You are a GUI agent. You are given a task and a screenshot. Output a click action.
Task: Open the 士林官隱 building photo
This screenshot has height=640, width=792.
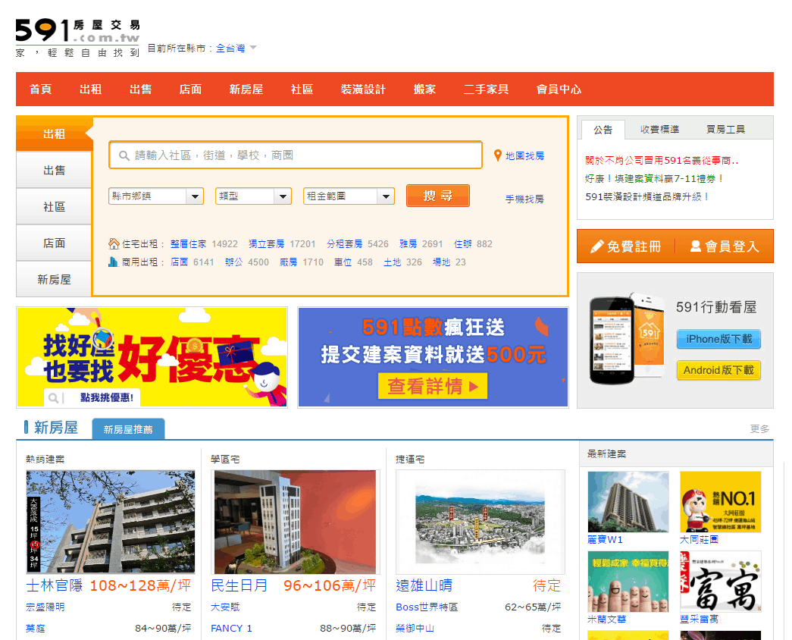point(110,522)
